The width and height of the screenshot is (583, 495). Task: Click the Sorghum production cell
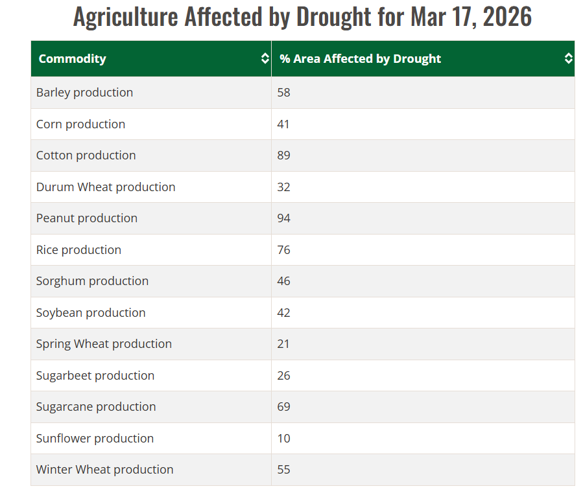tap(92, 281)
